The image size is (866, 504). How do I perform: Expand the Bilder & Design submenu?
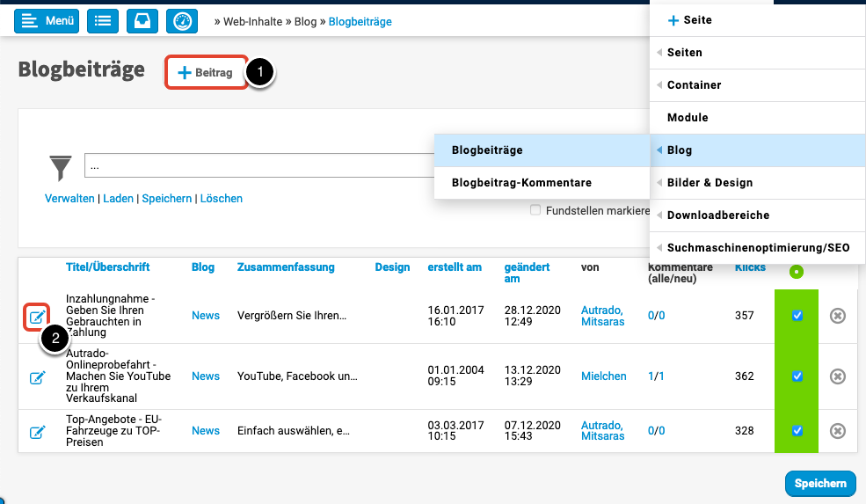click(710, 183)
